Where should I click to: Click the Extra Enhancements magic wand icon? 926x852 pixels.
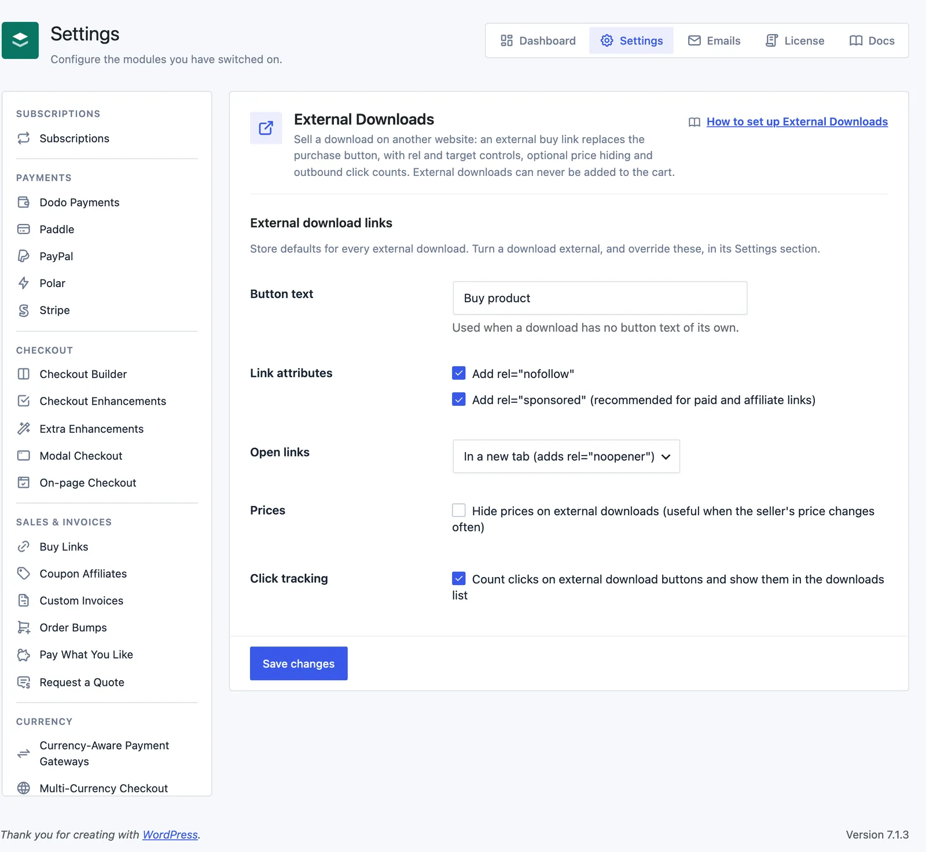tap(24, 428)
